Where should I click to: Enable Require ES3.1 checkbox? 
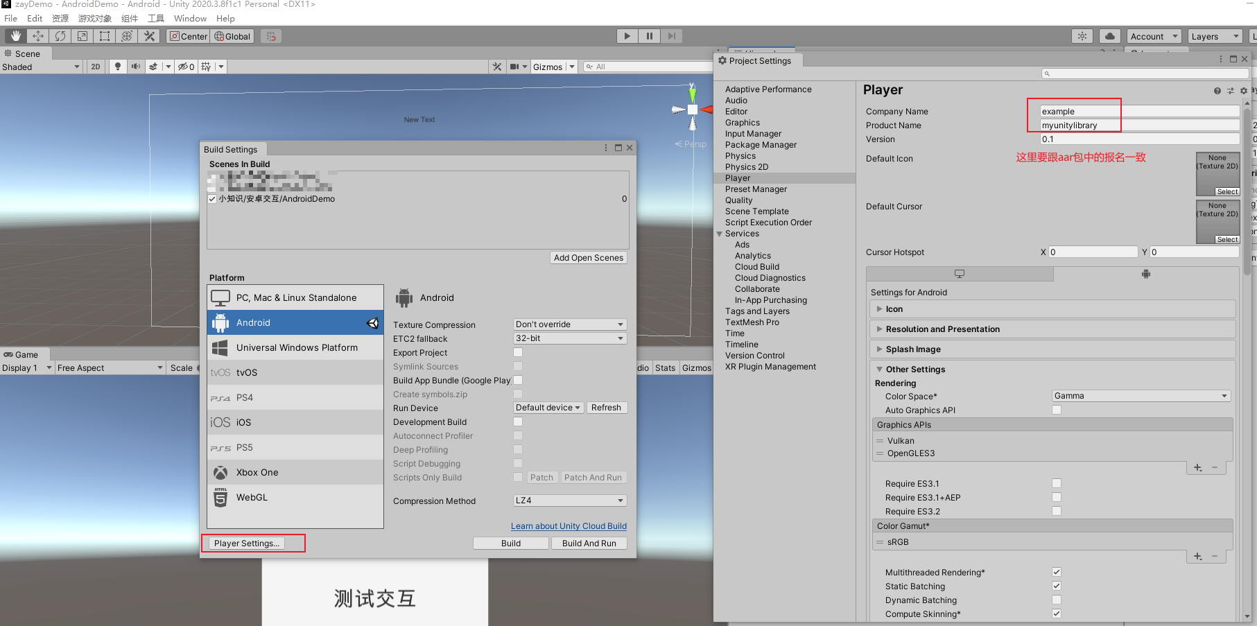pyautogui.click(x=1057, y=483)
